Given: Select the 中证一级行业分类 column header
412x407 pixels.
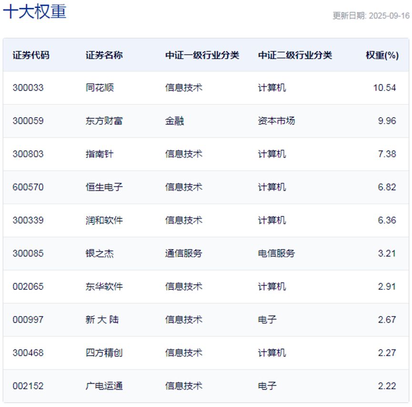Looking at the screenshot, I should tap(202, 55).
